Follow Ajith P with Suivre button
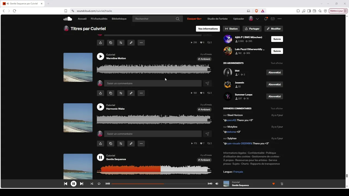Screen dimensions: 349x196 coord(277,39)
